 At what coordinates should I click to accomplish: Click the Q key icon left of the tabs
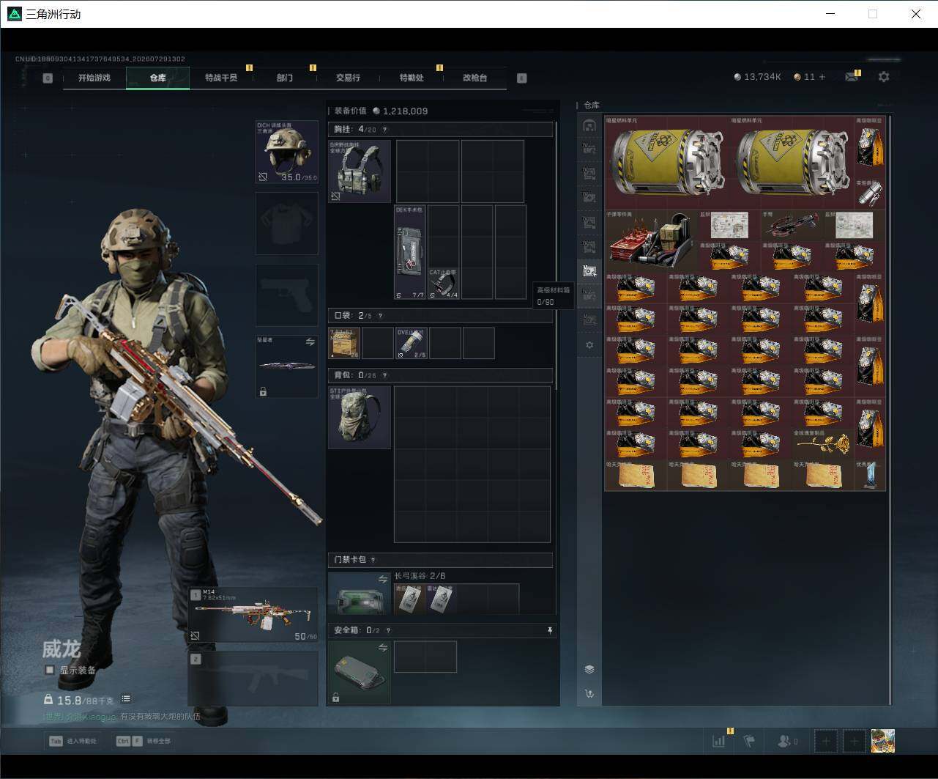coord(48,78)
